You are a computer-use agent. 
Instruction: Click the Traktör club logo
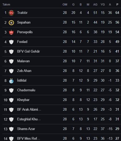coord(11,13)
